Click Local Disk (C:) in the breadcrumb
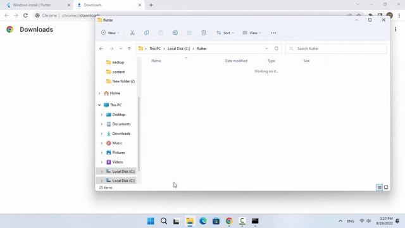The height and width of the screenshot is (228, 405). click(178, 49)
